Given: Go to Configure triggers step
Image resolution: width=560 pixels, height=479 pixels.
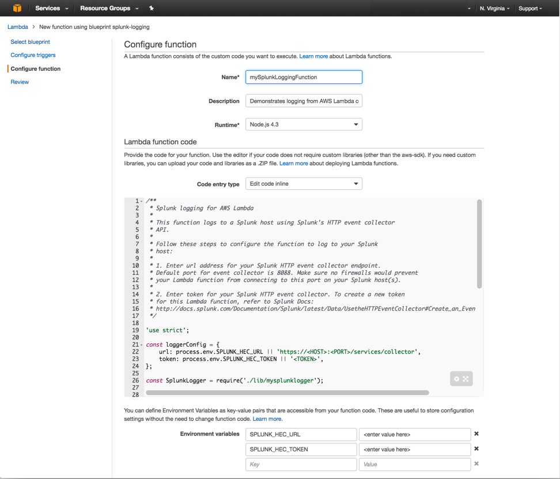Looking at the screenshot, I should (x=33, y=55).
